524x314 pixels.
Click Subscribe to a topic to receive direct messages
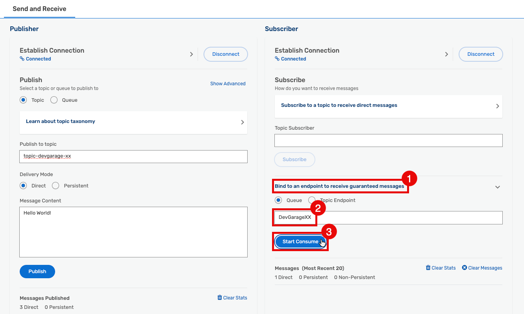[x=339, y=105]
